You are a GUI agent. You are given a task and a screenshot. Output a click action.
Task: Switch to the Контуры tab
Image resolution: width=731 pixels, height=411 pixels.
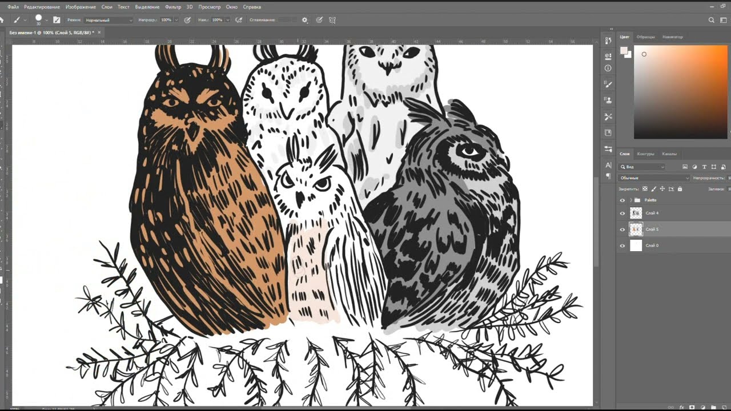coord(645,154)
